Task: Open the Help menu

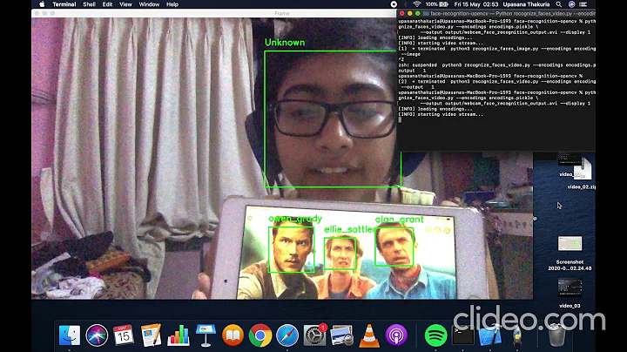Action: tap(172, 4)
